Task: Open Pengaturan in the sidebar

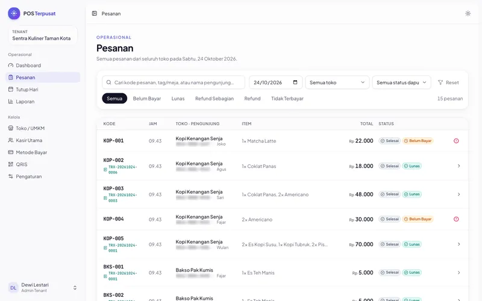Action: point(43,176)
